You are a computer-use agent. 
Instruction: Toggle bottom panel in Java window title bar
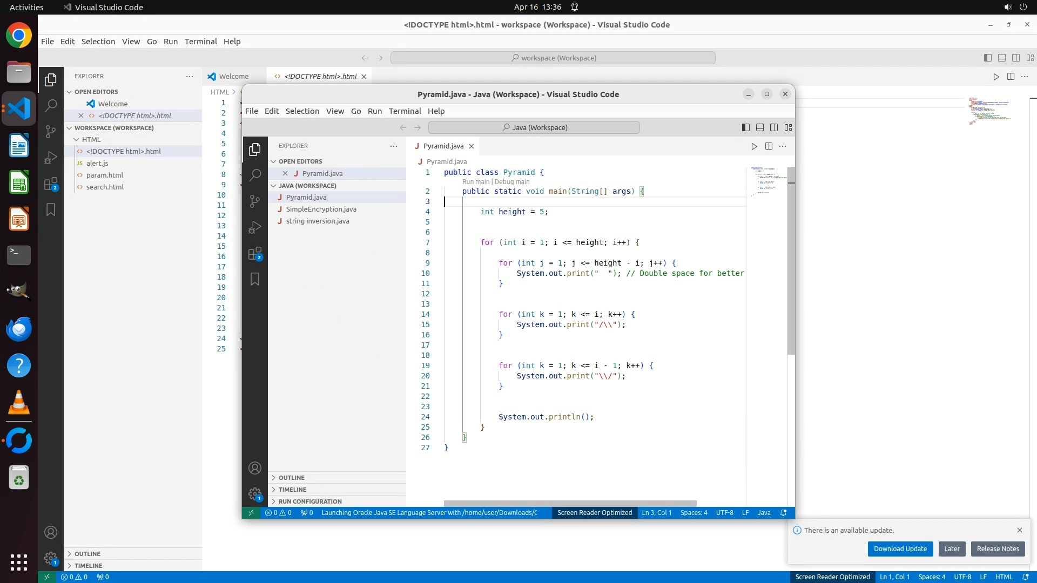(x=759, y=127)
